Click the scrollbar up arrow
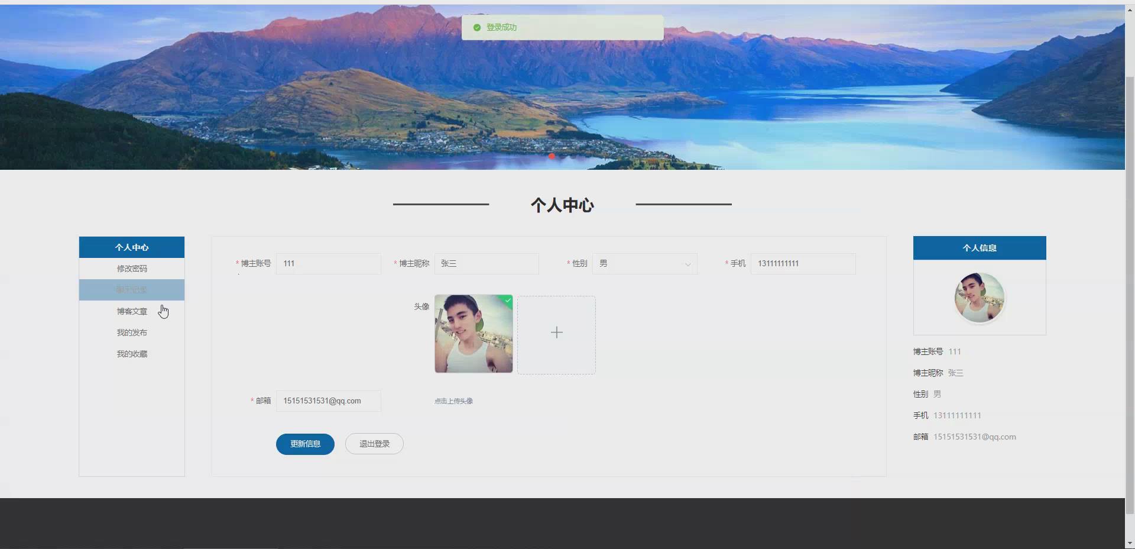1135x549 pixels. pyautogui.click(x=1130, y=9)
